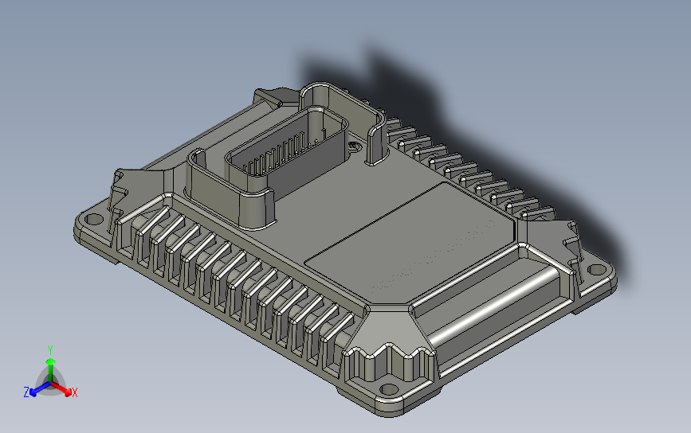Click the mounting hole at the left corner
The height and width of the screenshot is (433, 691).
93,219
